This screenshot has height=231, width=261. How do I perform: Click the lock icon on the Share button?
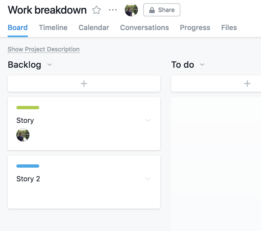coord(152,10)
